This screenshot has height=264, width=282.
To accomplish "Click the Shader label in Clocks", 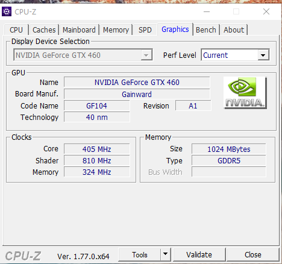I will tap(47, 161).
